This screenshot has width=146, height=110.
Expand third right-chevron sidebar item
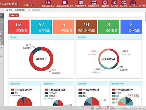point(1,56)
